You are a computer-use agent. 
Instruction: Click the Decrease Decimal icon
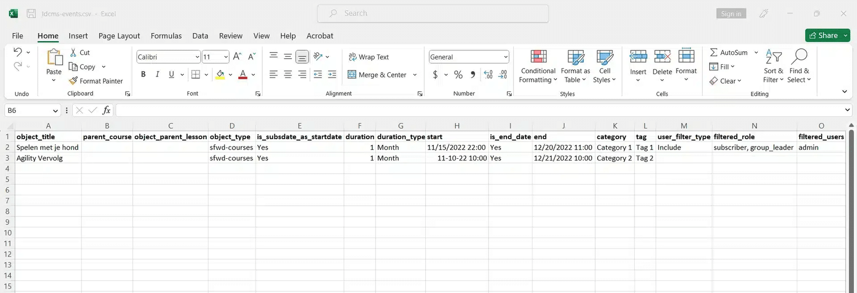tap(502, 75)
